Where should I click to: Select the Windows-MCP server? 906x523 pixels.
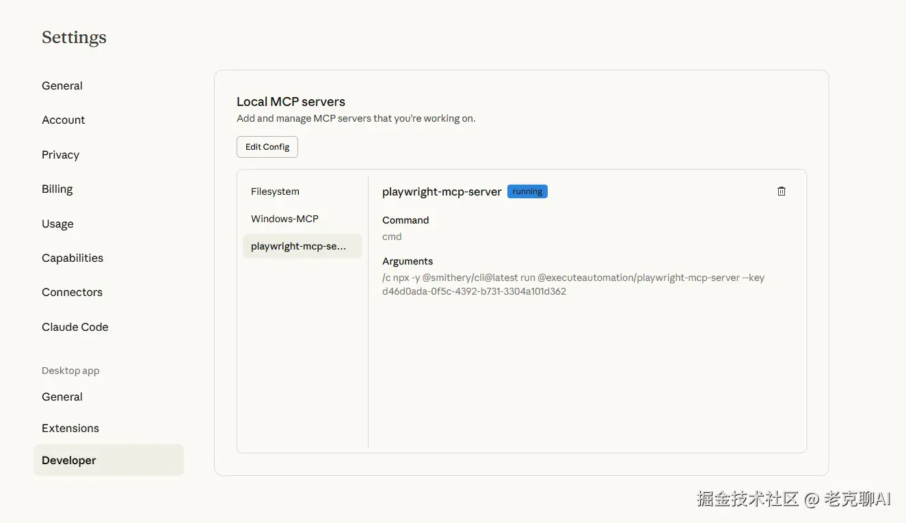[x=284, y=219]
